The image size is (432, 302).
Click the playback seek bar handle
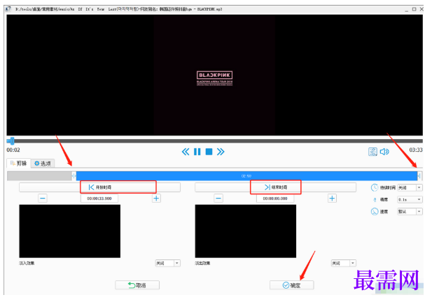click(12, 141)
